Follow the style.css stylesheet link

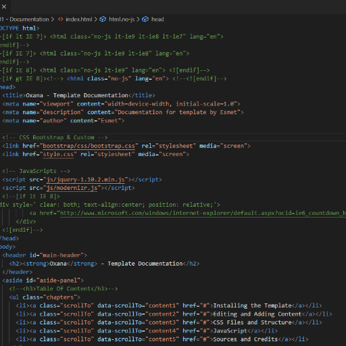58,154
